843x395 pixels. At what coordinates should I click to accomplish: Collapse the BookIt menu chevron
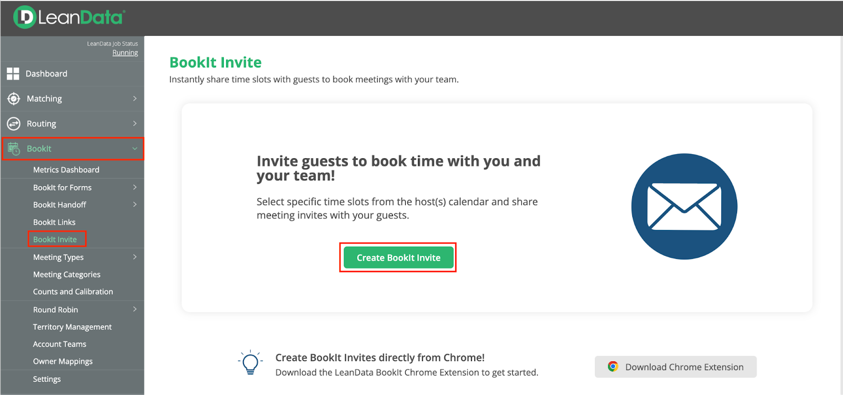[135, 149]
